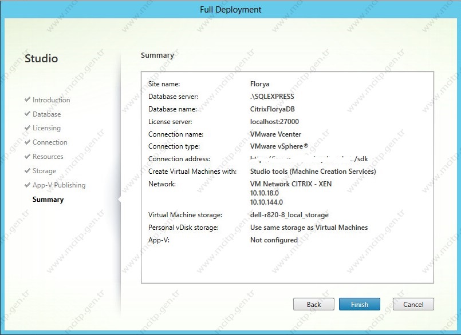Go Back to previous wizard page
461x335 pixels.
(x=314, y=304)
